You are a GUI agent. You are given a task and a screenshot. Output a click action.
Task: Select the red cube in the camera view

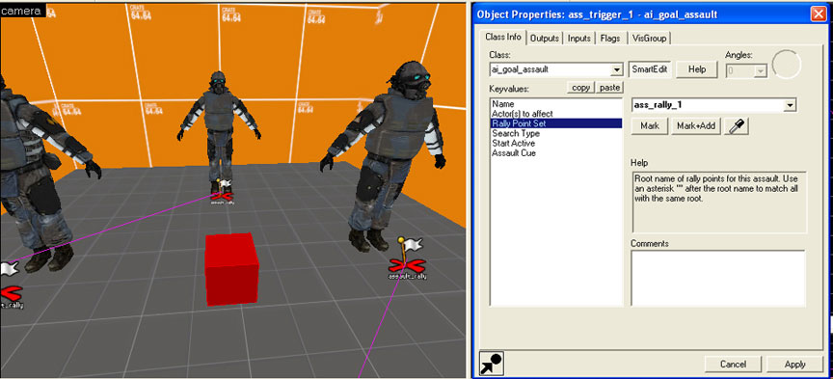pyautogui.click(x=231, y=269)
